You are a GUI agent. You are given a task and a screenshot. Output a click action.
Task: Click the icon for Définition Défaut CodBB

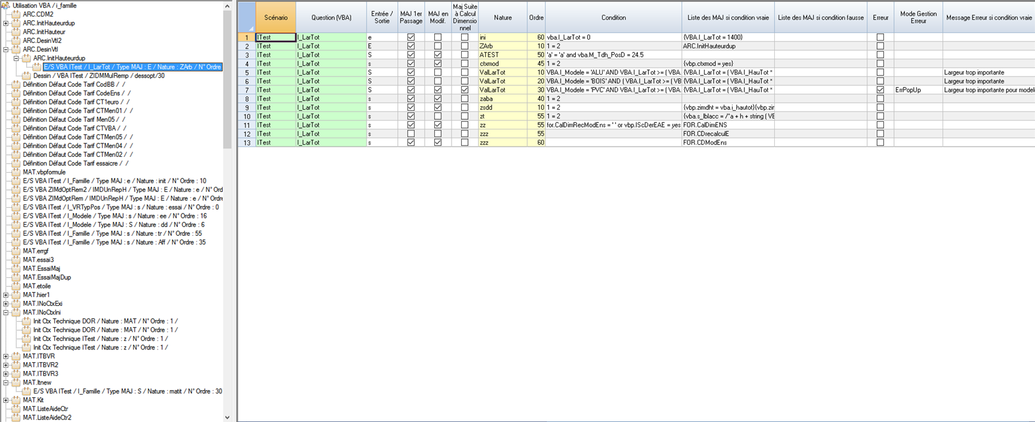click(16, 84)
